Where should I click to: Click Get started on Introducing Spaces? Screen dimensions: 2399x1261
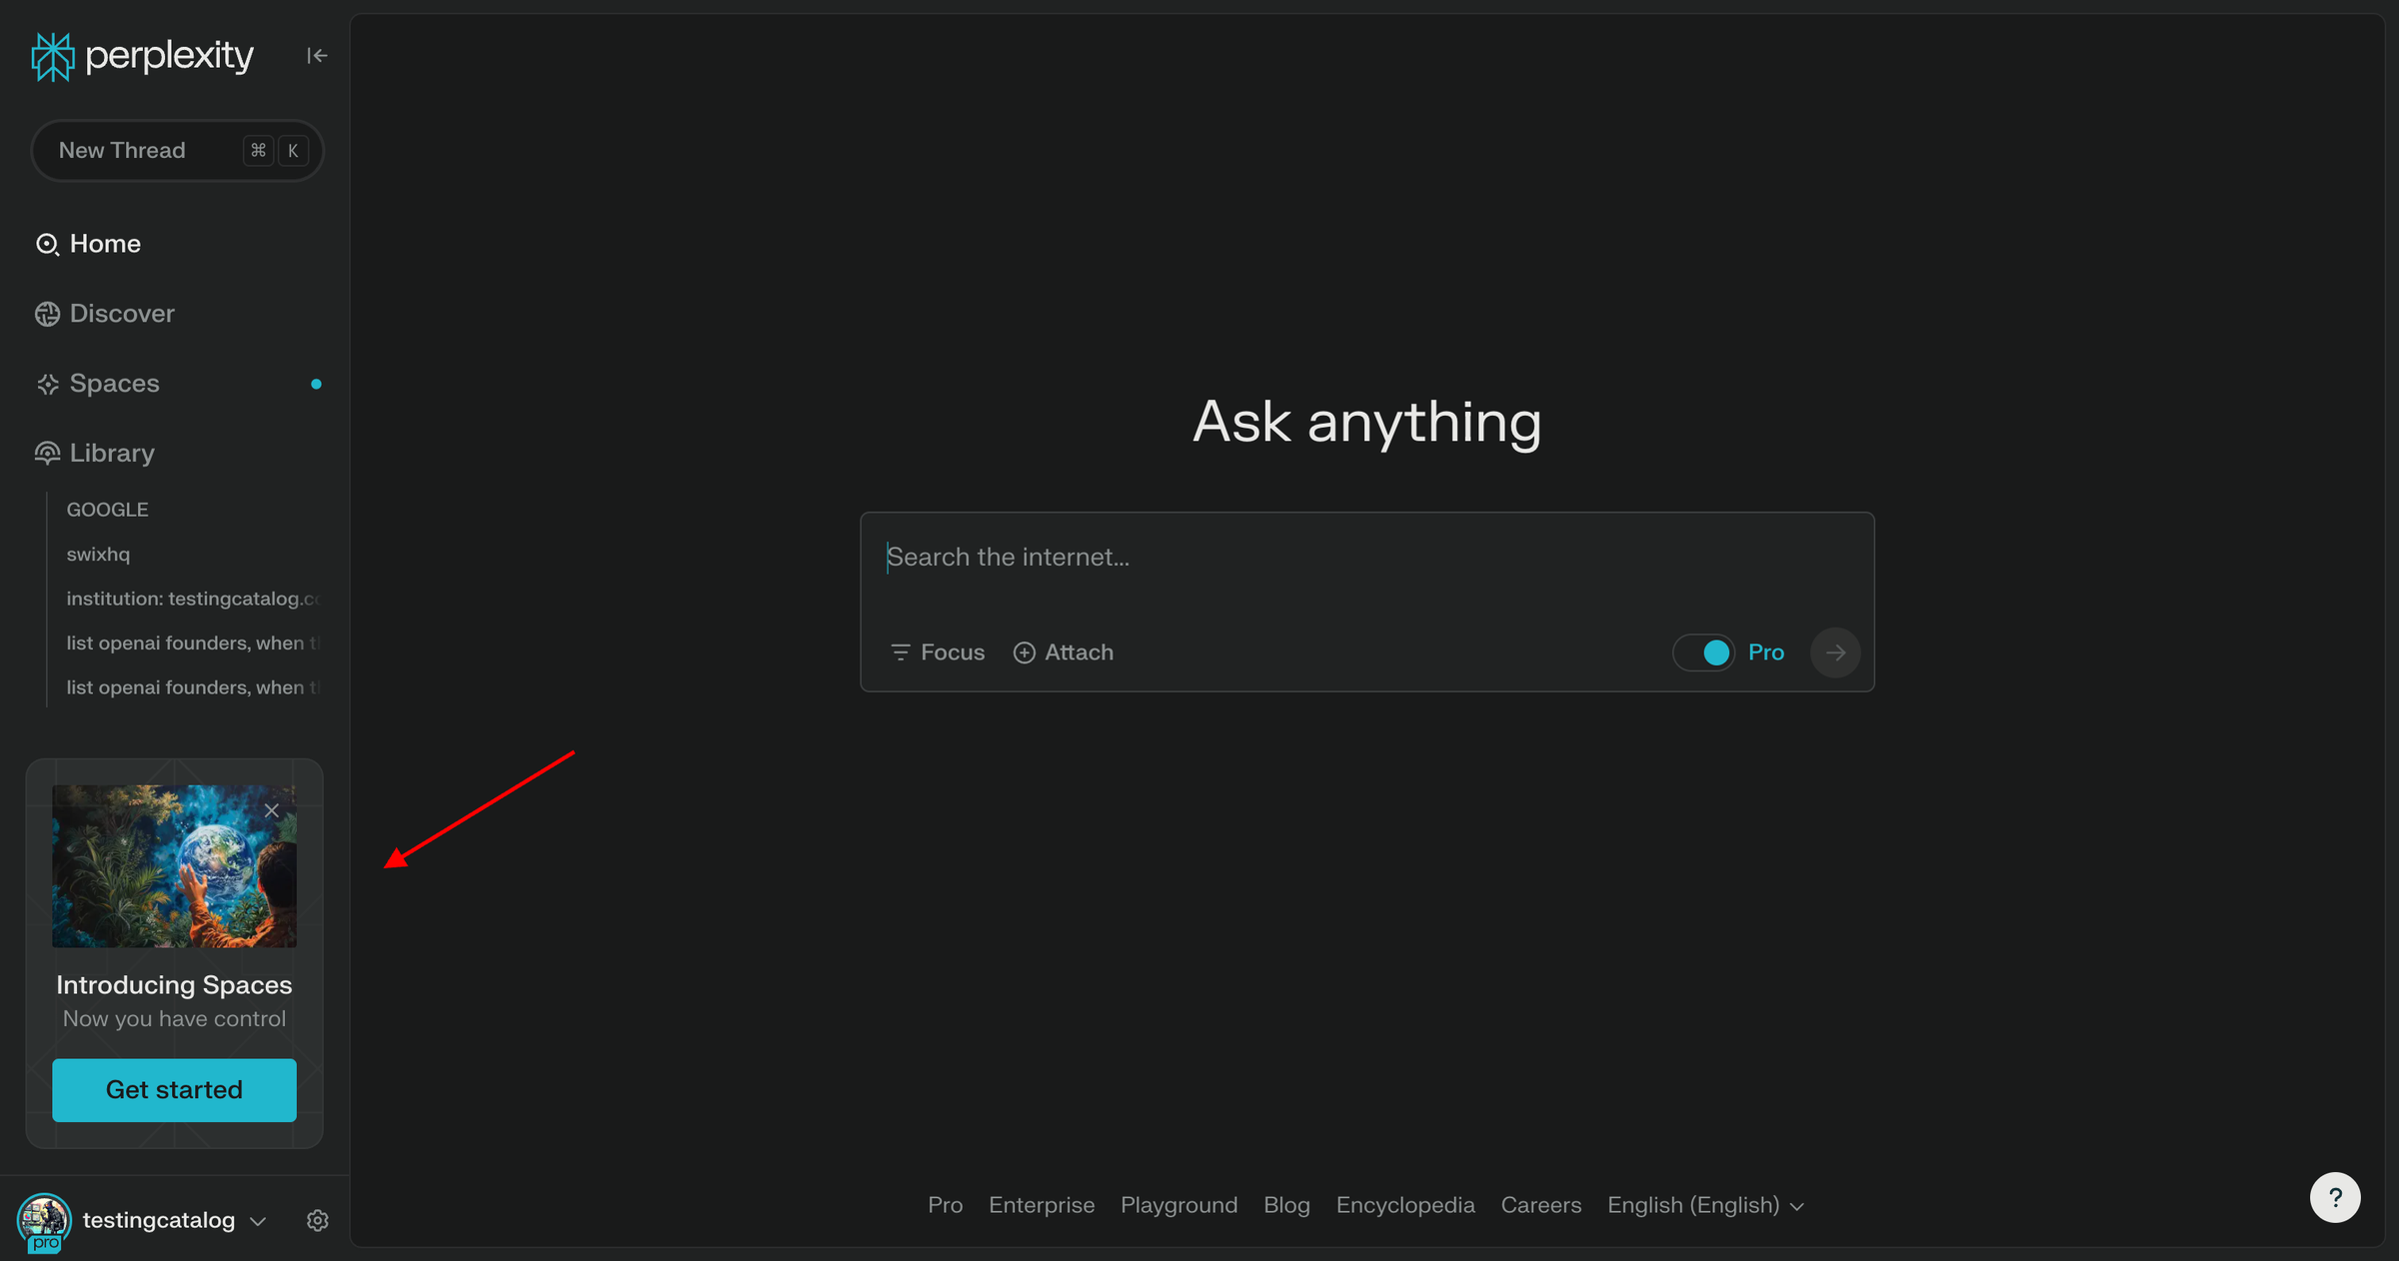pyautogui.click(x=173, y=1090)
